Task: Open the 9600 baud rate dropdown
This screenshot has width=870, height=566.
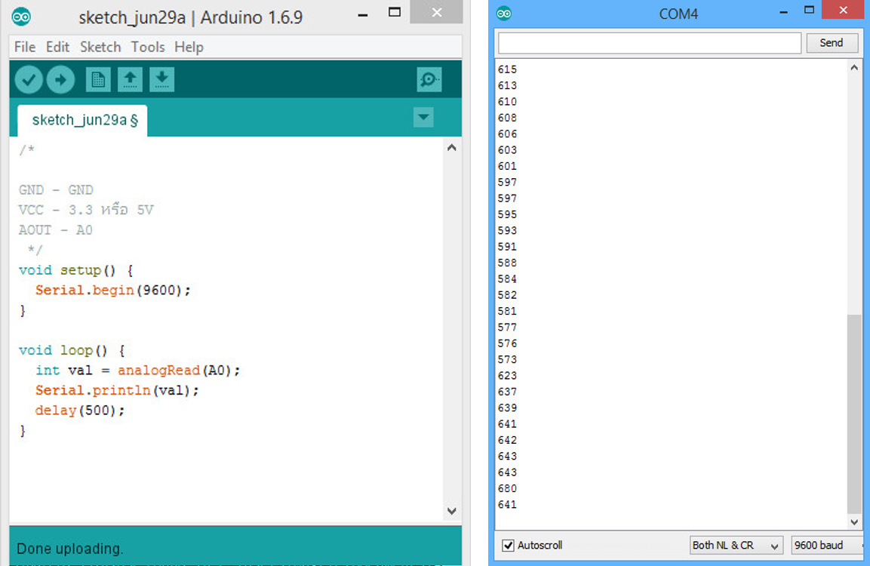Action: click(827, 546)
